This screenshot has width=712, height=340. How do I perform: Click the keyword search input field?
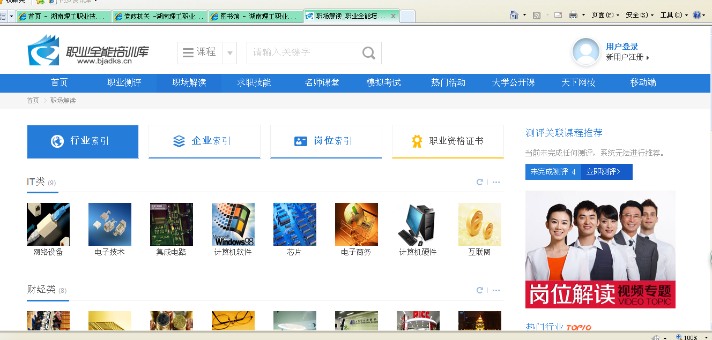(303, 53)
